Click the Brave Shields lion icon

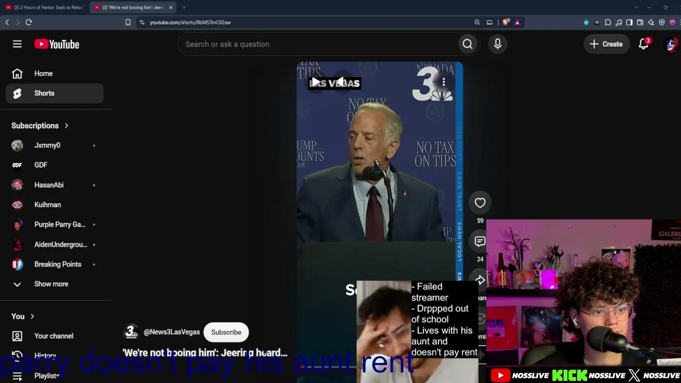click(505, 22)
